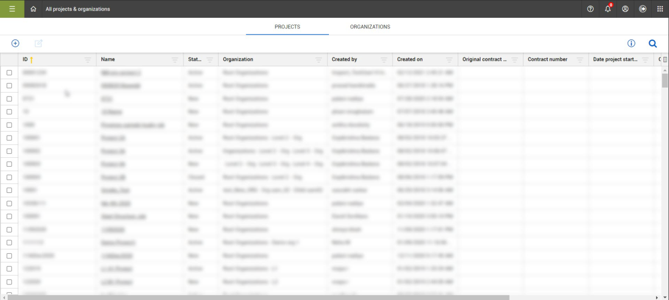Open the notifications bell
This screenshot has height=300, width=669.
pyautogui.click(x=608, y=9)
